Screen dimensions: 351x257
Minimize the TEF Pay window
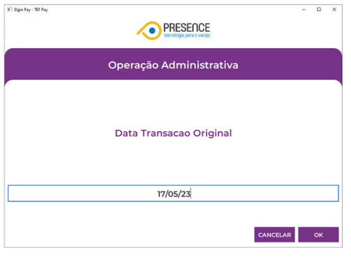coord(303,9)
